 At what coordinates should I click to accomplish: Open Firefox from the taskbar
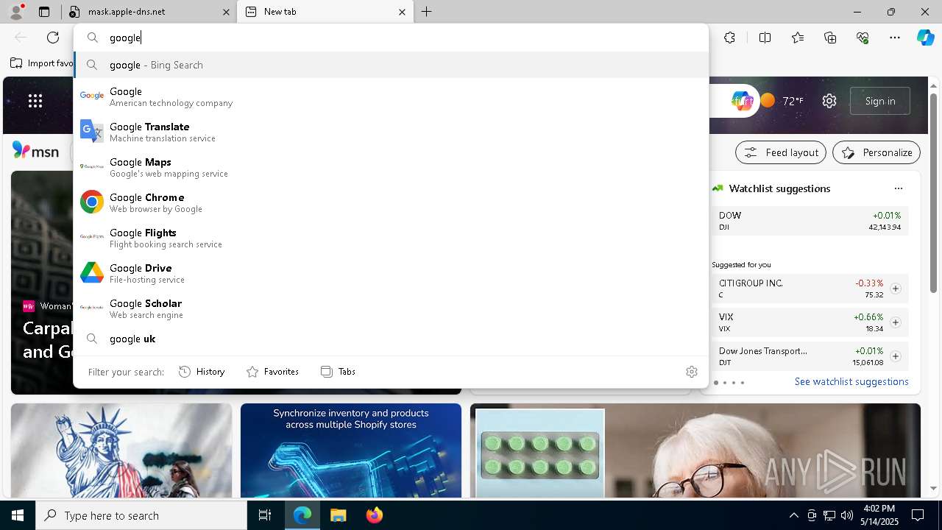374,515
